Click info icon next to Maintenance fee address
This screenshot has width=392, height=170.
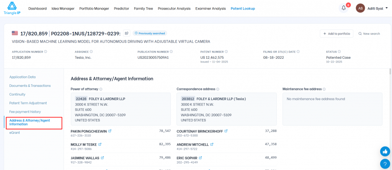pyautogui.click(x=324, y=89)
